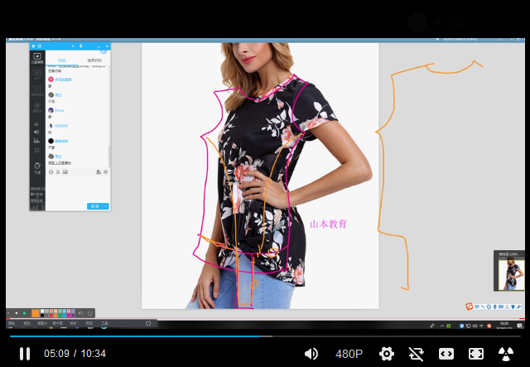Screen dimensions: 530x367
Task: Click the camera icon in the sidebar
Action: (37, 107)
